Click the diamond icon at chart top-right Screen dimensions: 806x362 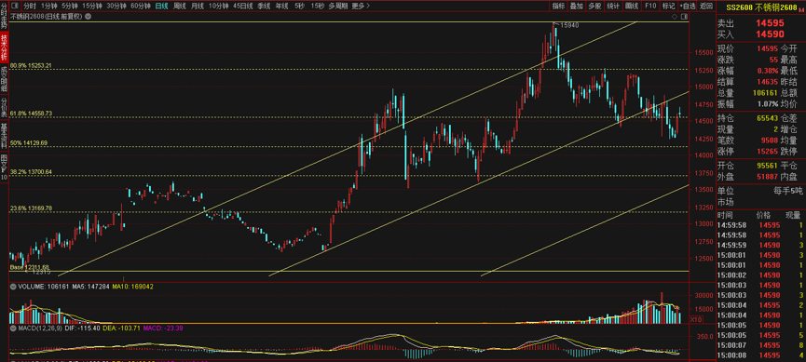[x=674, y=17]
